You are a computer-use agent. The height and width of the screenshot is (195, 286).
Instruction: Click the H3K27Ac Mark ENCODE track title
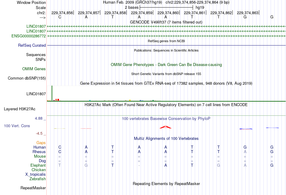click(166, 105)
